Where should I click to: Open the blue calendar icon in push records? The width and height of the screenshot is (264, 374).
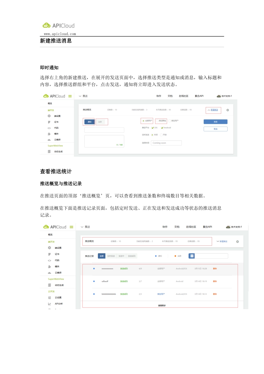click(x=192, y=256)
